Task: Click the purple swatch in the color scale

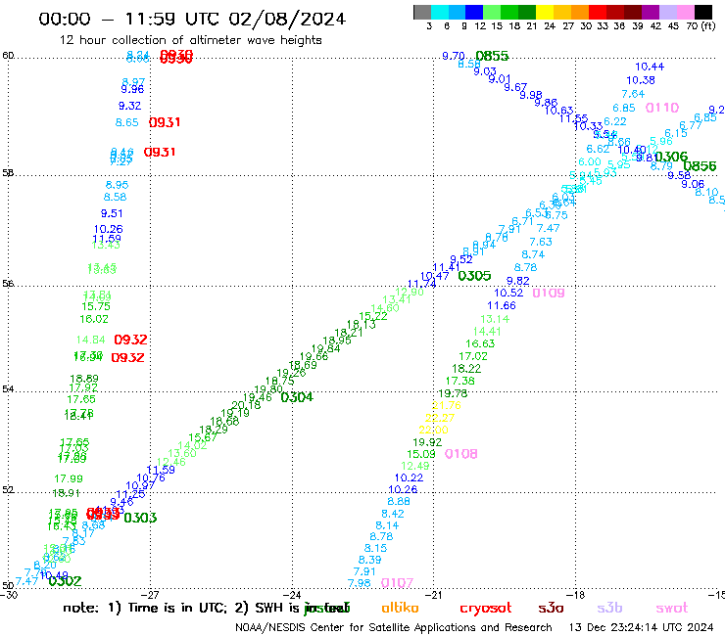Action: coord(650,12)
